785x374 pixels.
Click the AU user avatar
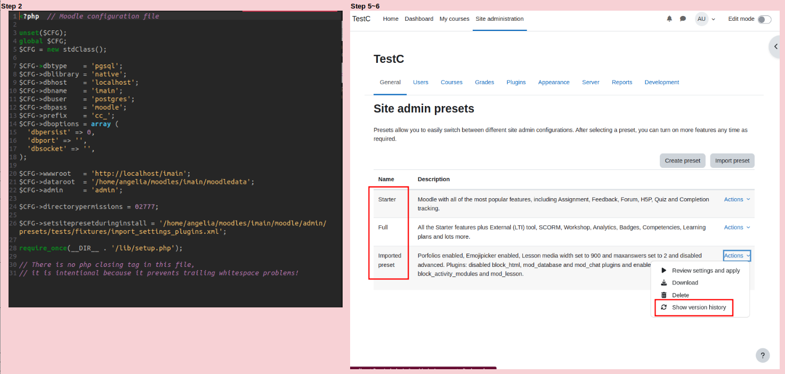point(701,19)
